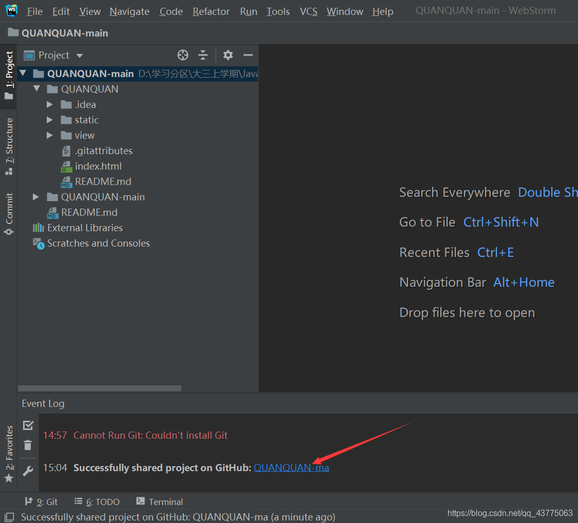Select .gitattributes in the tree
578x523 pixels.
coord(104,151)
